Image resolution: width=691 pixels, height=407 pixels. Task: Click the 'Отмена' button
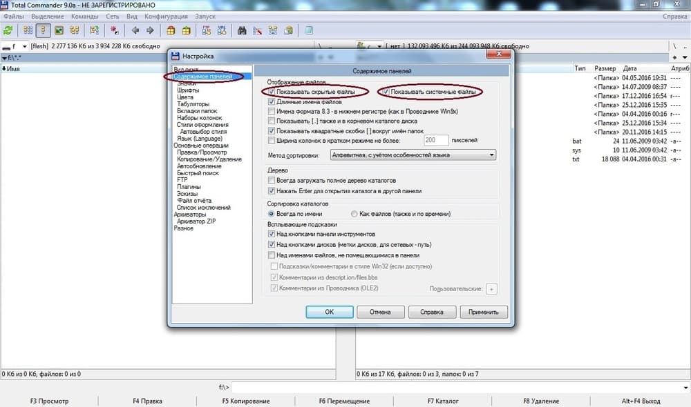(x=380, y=312)
